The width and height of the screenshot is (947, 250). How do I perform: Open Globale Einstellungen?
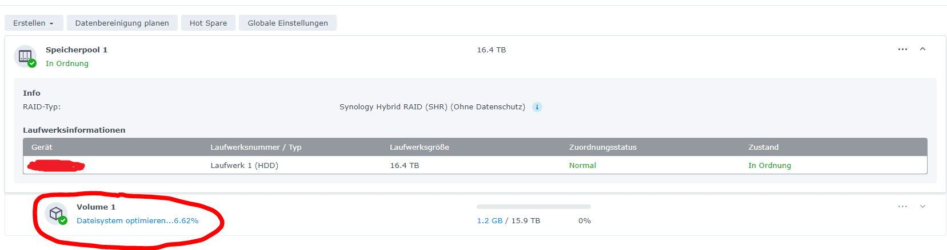pyautogui.click(x=287, y=23)
